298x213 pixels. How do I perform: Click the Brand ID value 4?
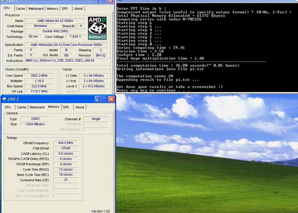point(81,26)
